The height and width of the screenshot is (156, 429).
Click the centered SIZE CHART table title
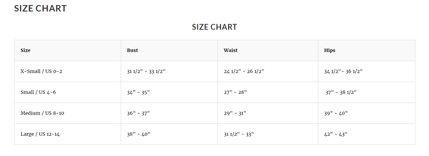pyautogui.click(x=214, y=27)
